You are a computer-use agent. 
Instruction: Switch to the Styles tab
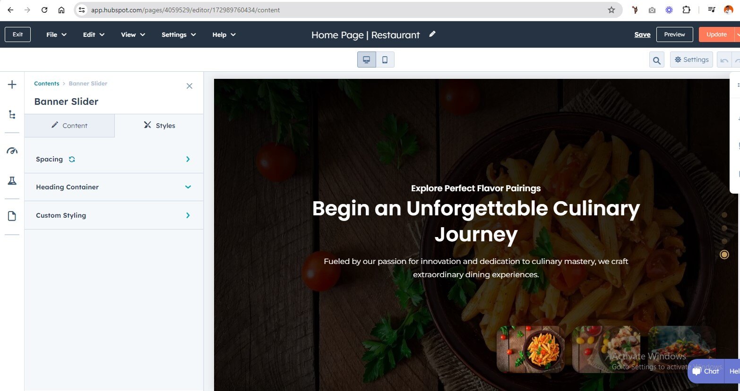pos(159,126)
